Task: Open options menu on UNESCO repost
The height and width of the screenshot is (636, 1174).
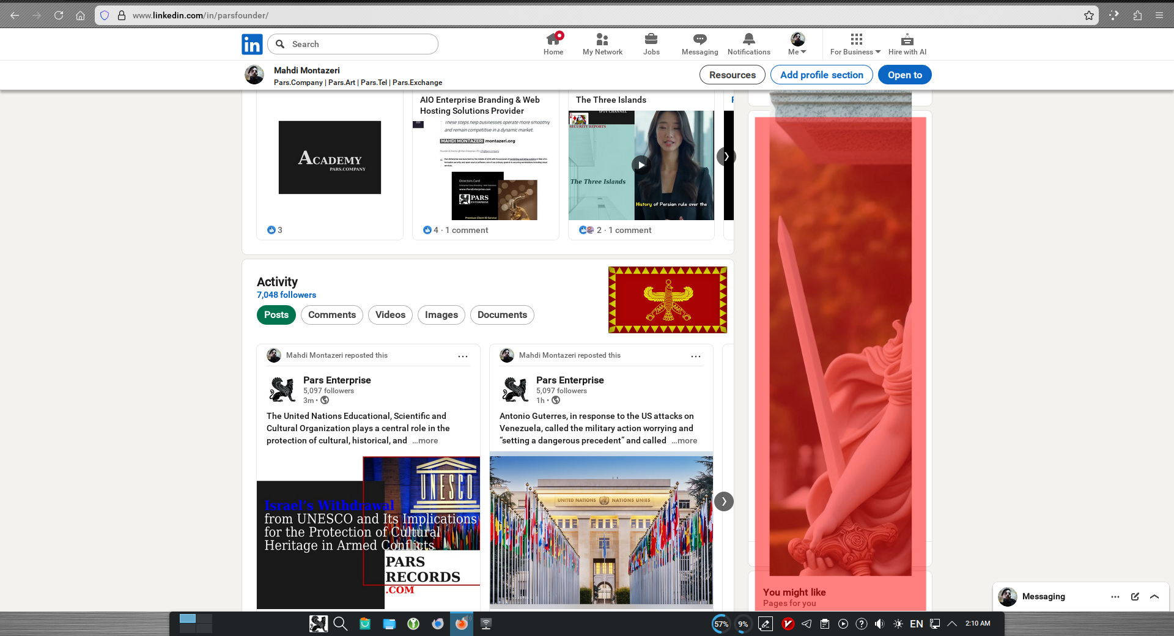Action: click(x=463, y=356)
